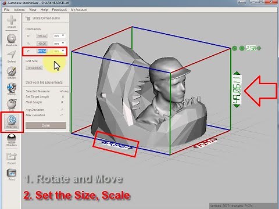Click the 'Dimensions' section label
The height and width of the screenshot is (209, 279).
point(33,29)
